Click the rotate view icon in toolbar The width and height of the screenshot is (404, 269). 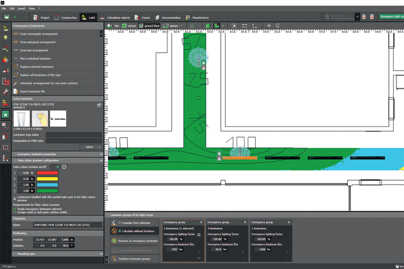[x=278, y=26]
